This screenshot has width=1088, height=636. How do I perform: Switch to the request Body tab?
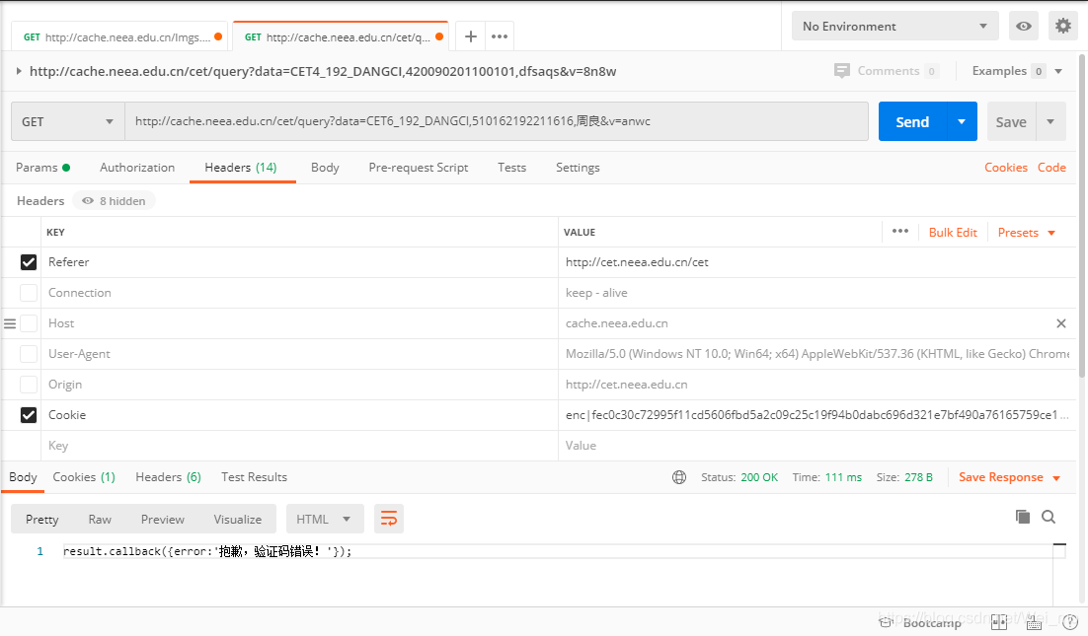coord(325,168)
